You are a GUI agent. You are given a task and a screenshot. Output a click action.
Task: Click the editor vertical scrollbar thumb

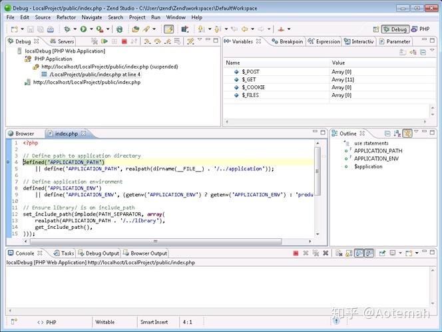point(318,171)
